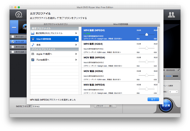Viewport: 190px width, 131px height.
Task: Select the MOV 動画 (H264) profile
Action: pyautogui.click(x=119, y=75)
